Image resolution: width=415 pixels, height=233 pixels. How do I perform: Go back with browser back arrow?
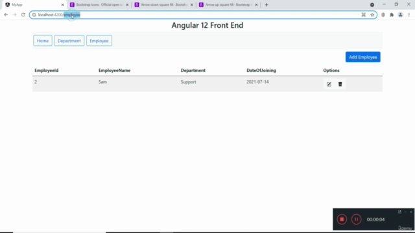pyautogui.click(x=6, y=15)
